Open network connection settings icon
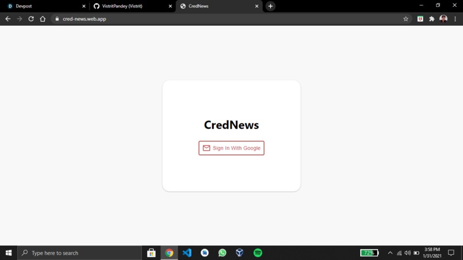This screenshot has height=260, width=463. tap(399, 253)
